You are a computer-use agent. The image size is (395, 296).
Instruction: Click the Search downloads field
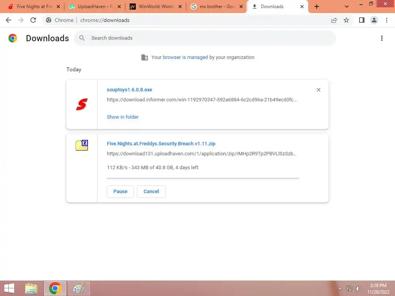point(205,38)
